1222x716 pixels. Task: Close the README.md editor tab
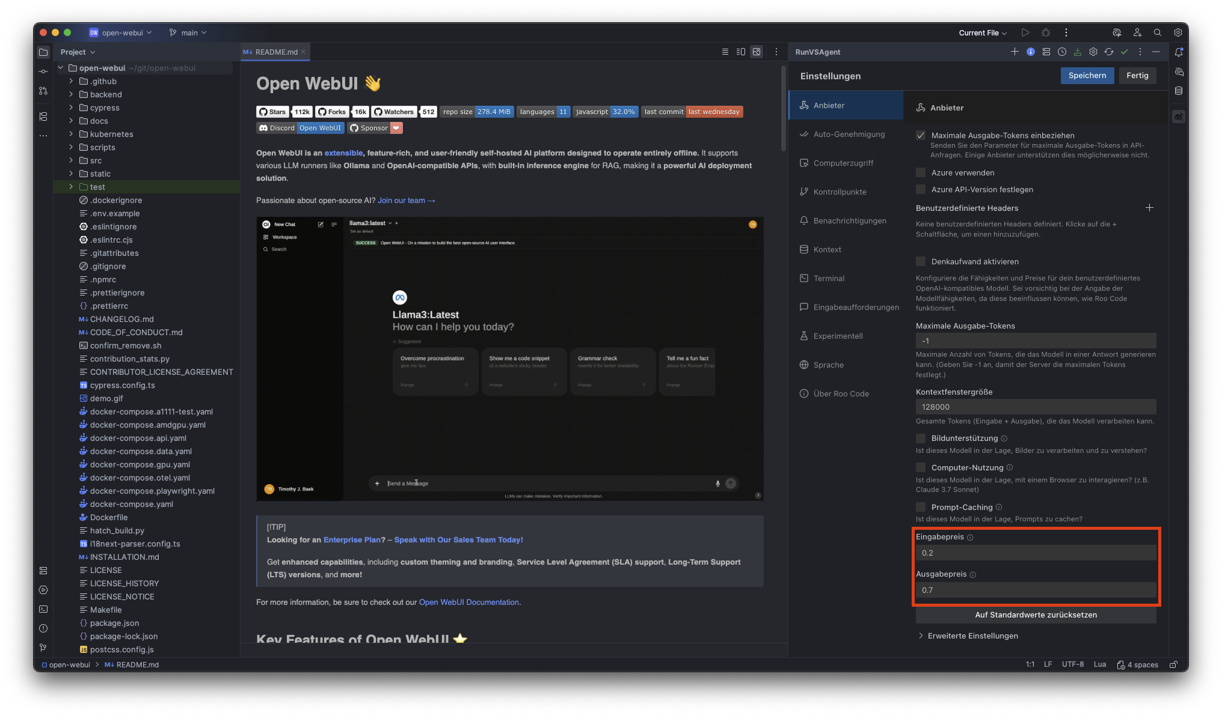click(304, 52)
